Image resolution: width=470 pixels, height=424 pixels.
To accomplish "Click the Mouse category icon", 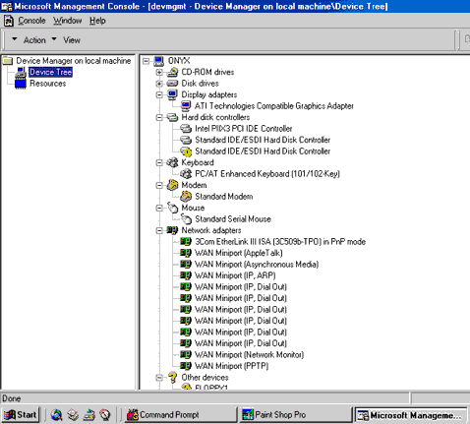I will point(172,208).
